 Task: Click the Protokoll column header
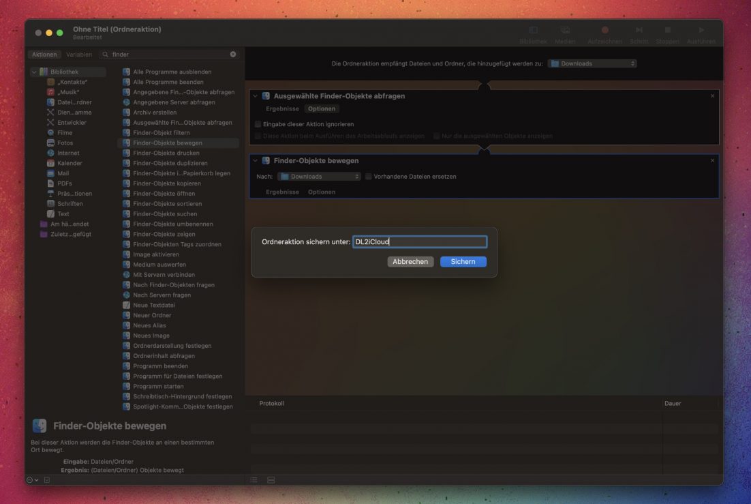(271, 403)
